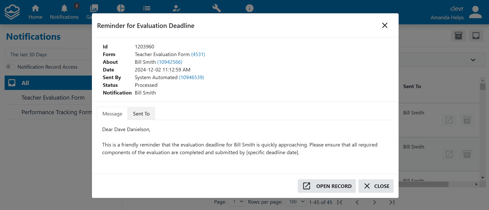
Task: Open the list view icon in navbar
Action: [147, 8]
